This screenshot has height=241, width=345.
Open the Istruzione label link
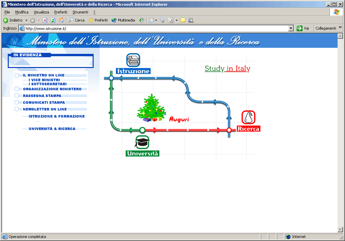tap(133, 71)
